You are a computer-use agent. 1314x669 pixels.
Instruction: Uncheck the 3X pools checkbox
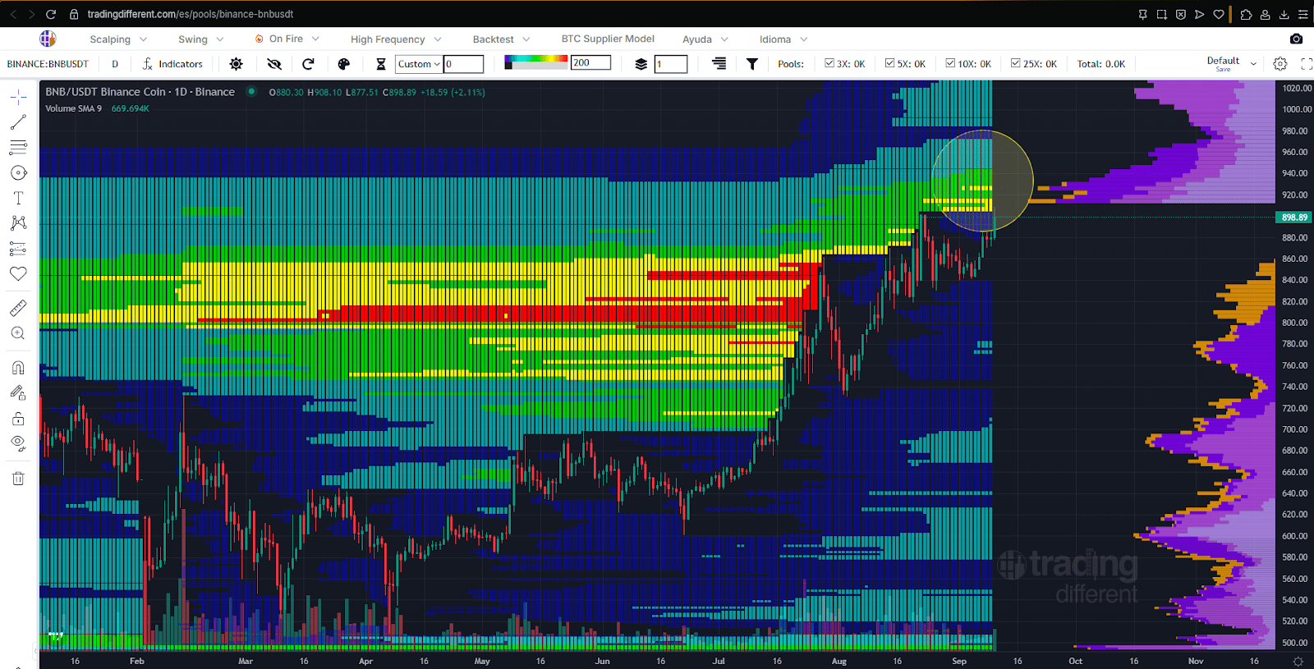tap(829, 63)
